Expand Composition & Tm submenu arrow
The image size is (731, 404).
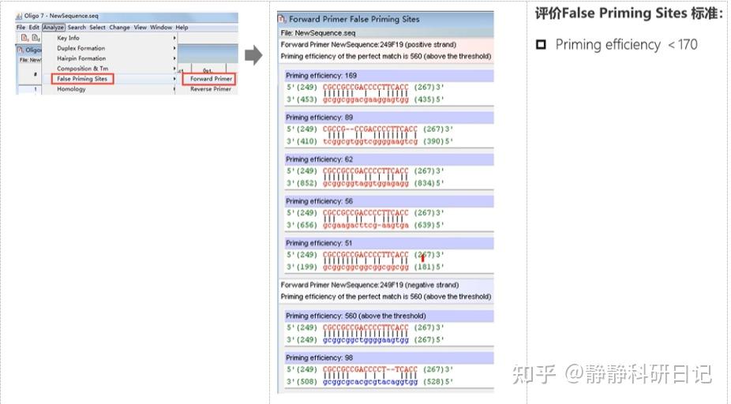tap(174, 69)
